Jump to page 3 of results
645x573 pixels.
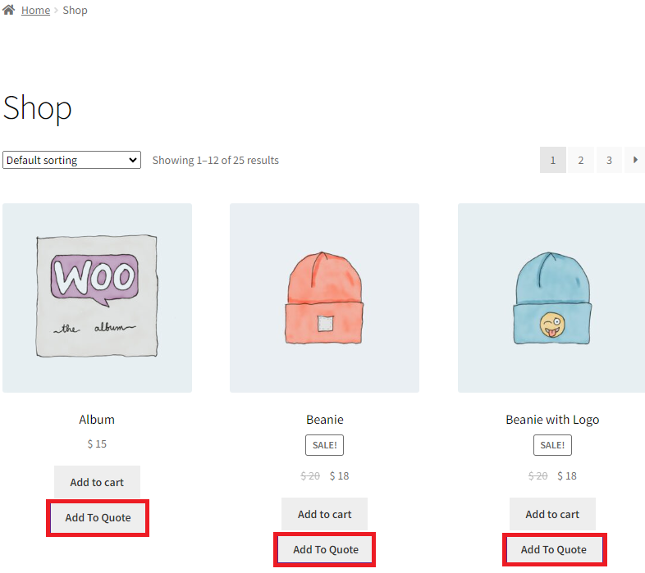point(609,160)
